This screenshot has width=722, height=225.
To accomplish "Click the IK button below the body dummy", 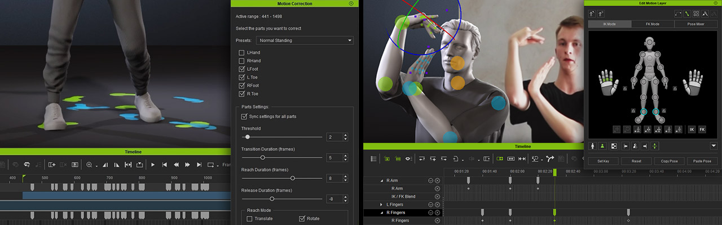I will coord(692,129).
